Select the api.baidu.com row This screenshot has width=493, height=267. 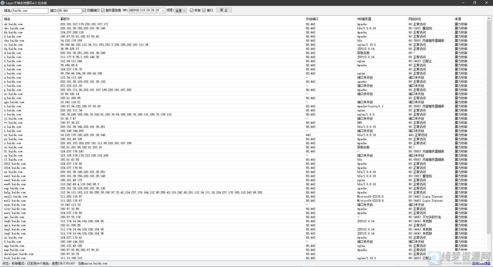click(x=244, y=217)
